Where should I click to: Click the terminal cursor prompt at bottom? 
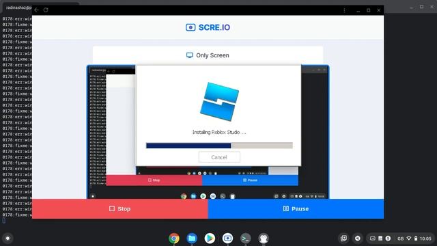coord(4,221)
